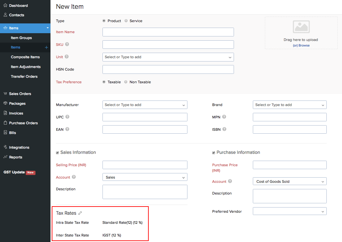The image size is (342, 242).
Task: Click the help icon beside MPN
Action: [x=224, y=117]
